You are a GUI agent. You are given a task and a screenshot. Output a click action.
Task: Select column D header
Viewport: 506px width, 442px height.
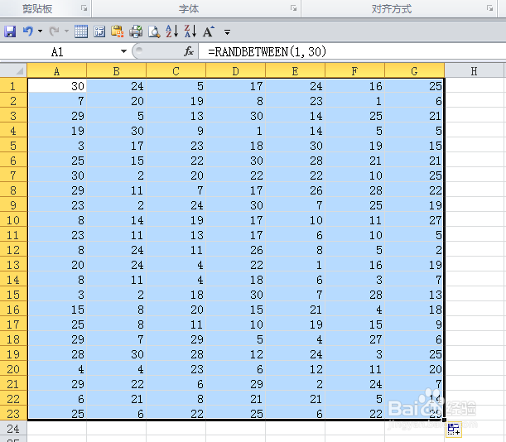point(235,70)
